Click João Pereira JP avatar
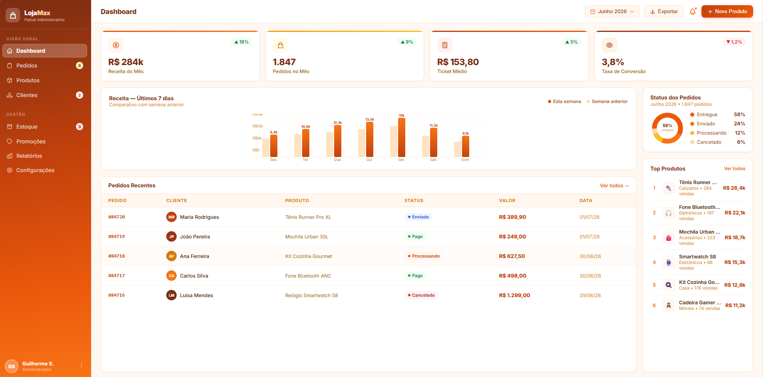Screen dimensions: 763x377 [x=171, y=237]
